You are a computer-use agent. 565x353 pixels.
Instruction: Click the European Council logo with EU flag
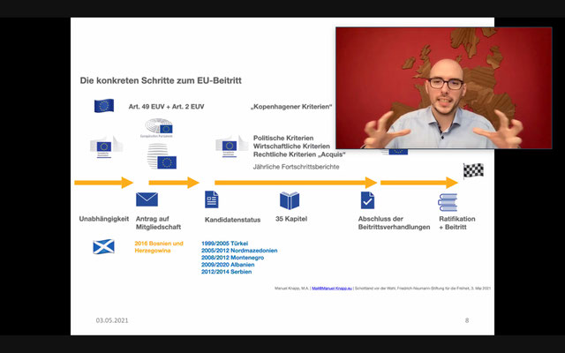tap(162, 156)
